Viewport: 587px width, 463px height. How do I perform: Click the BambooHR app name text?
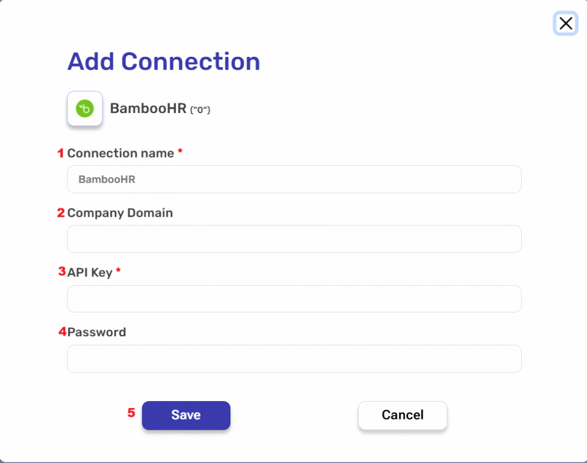[x=148, y=108]
